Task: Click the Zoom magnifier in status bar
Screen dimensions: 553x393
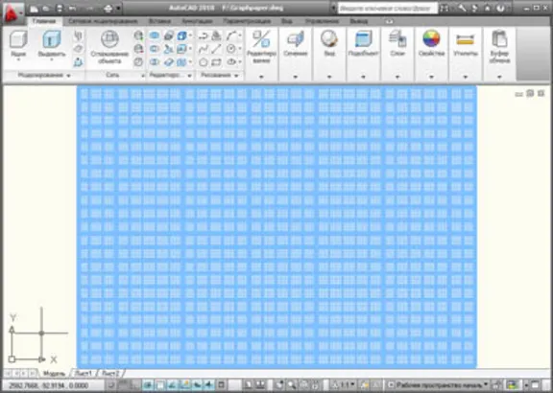Action: tap(291, 384)
